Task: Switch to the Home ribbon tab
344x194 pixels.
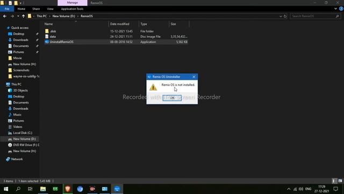Action: (21, 9)
